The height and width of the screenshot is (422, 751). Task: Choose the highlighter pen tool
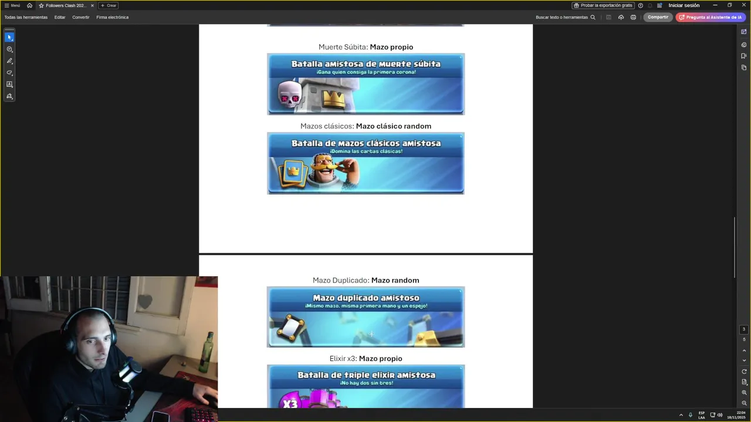[9, 61]
